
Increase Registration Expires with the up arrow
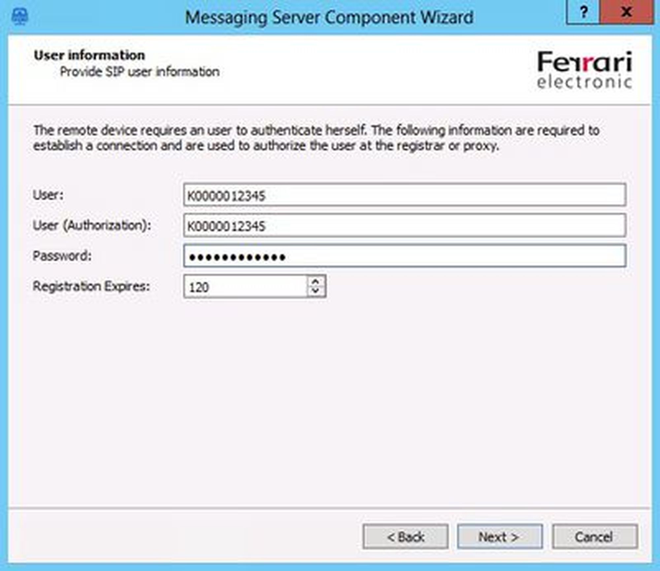point(315,282)
